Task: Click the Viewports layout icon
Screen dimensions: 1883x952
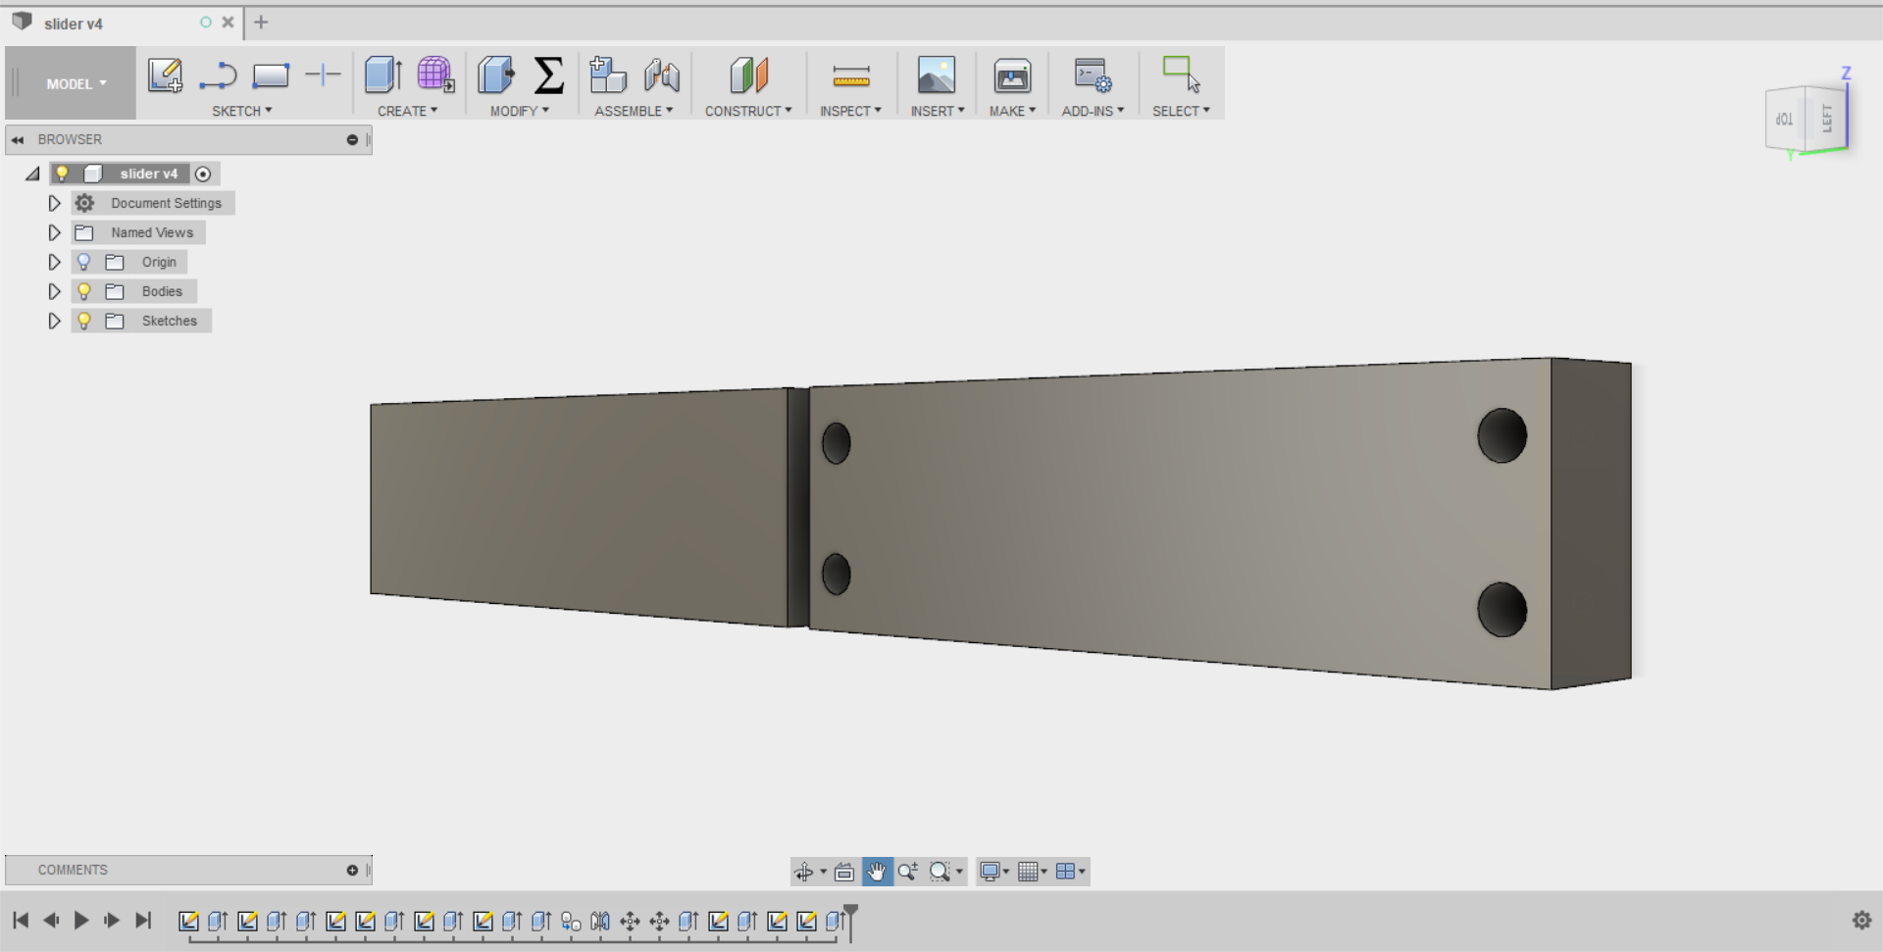Action: (1065, 872)
